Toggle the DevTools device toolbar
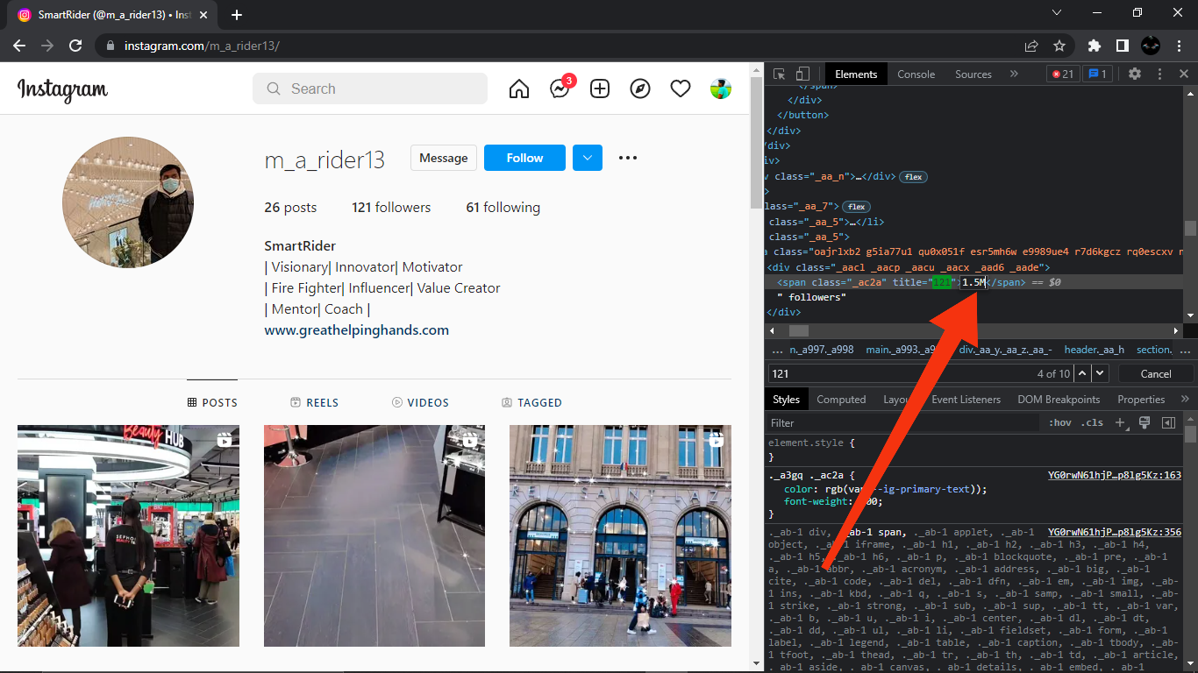 (802, 74)
